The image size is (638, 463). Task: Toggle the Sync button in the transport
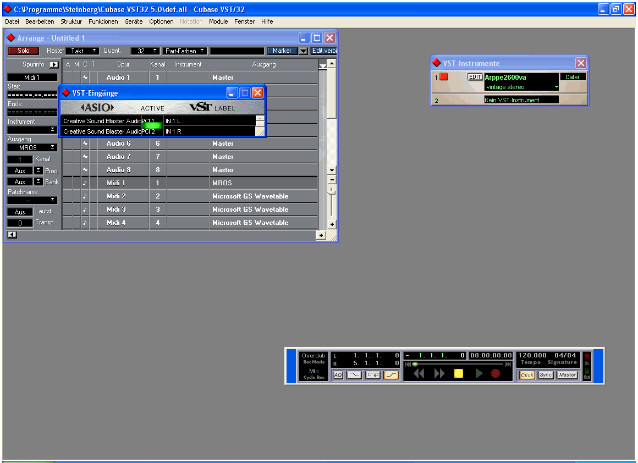(x=546, y=374)
